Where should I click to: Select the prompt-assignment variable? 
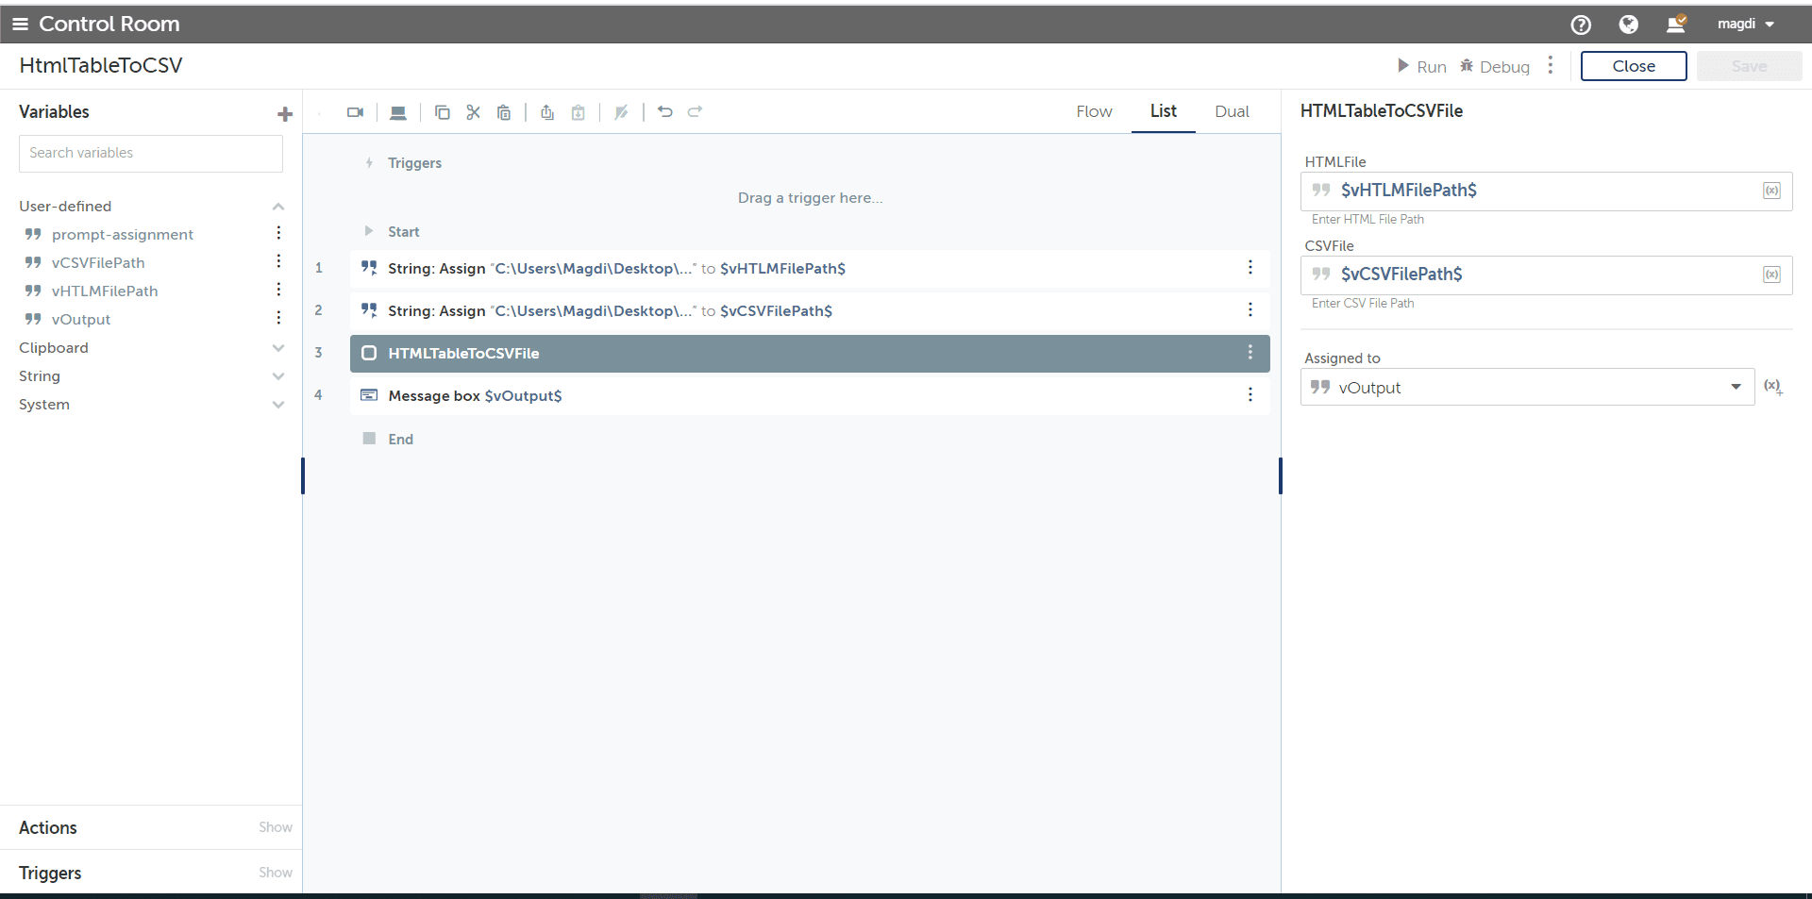click(123, 234)
